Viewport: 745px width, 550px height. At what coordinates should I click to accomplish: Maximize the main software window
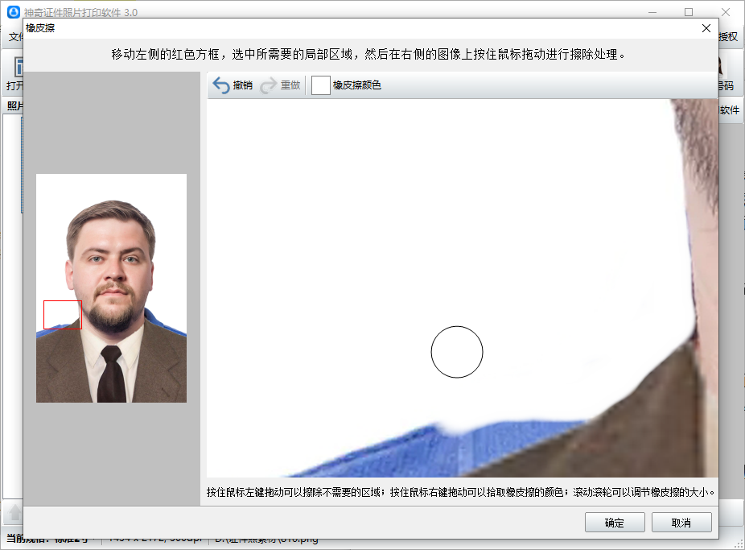tap(689, 12)
